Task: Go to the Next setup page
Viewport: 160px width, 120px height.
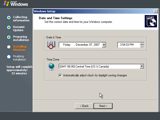Action: [x=103, y=106]
